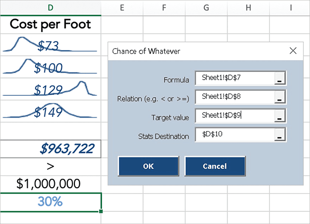Select column G header

coord(206,8)
